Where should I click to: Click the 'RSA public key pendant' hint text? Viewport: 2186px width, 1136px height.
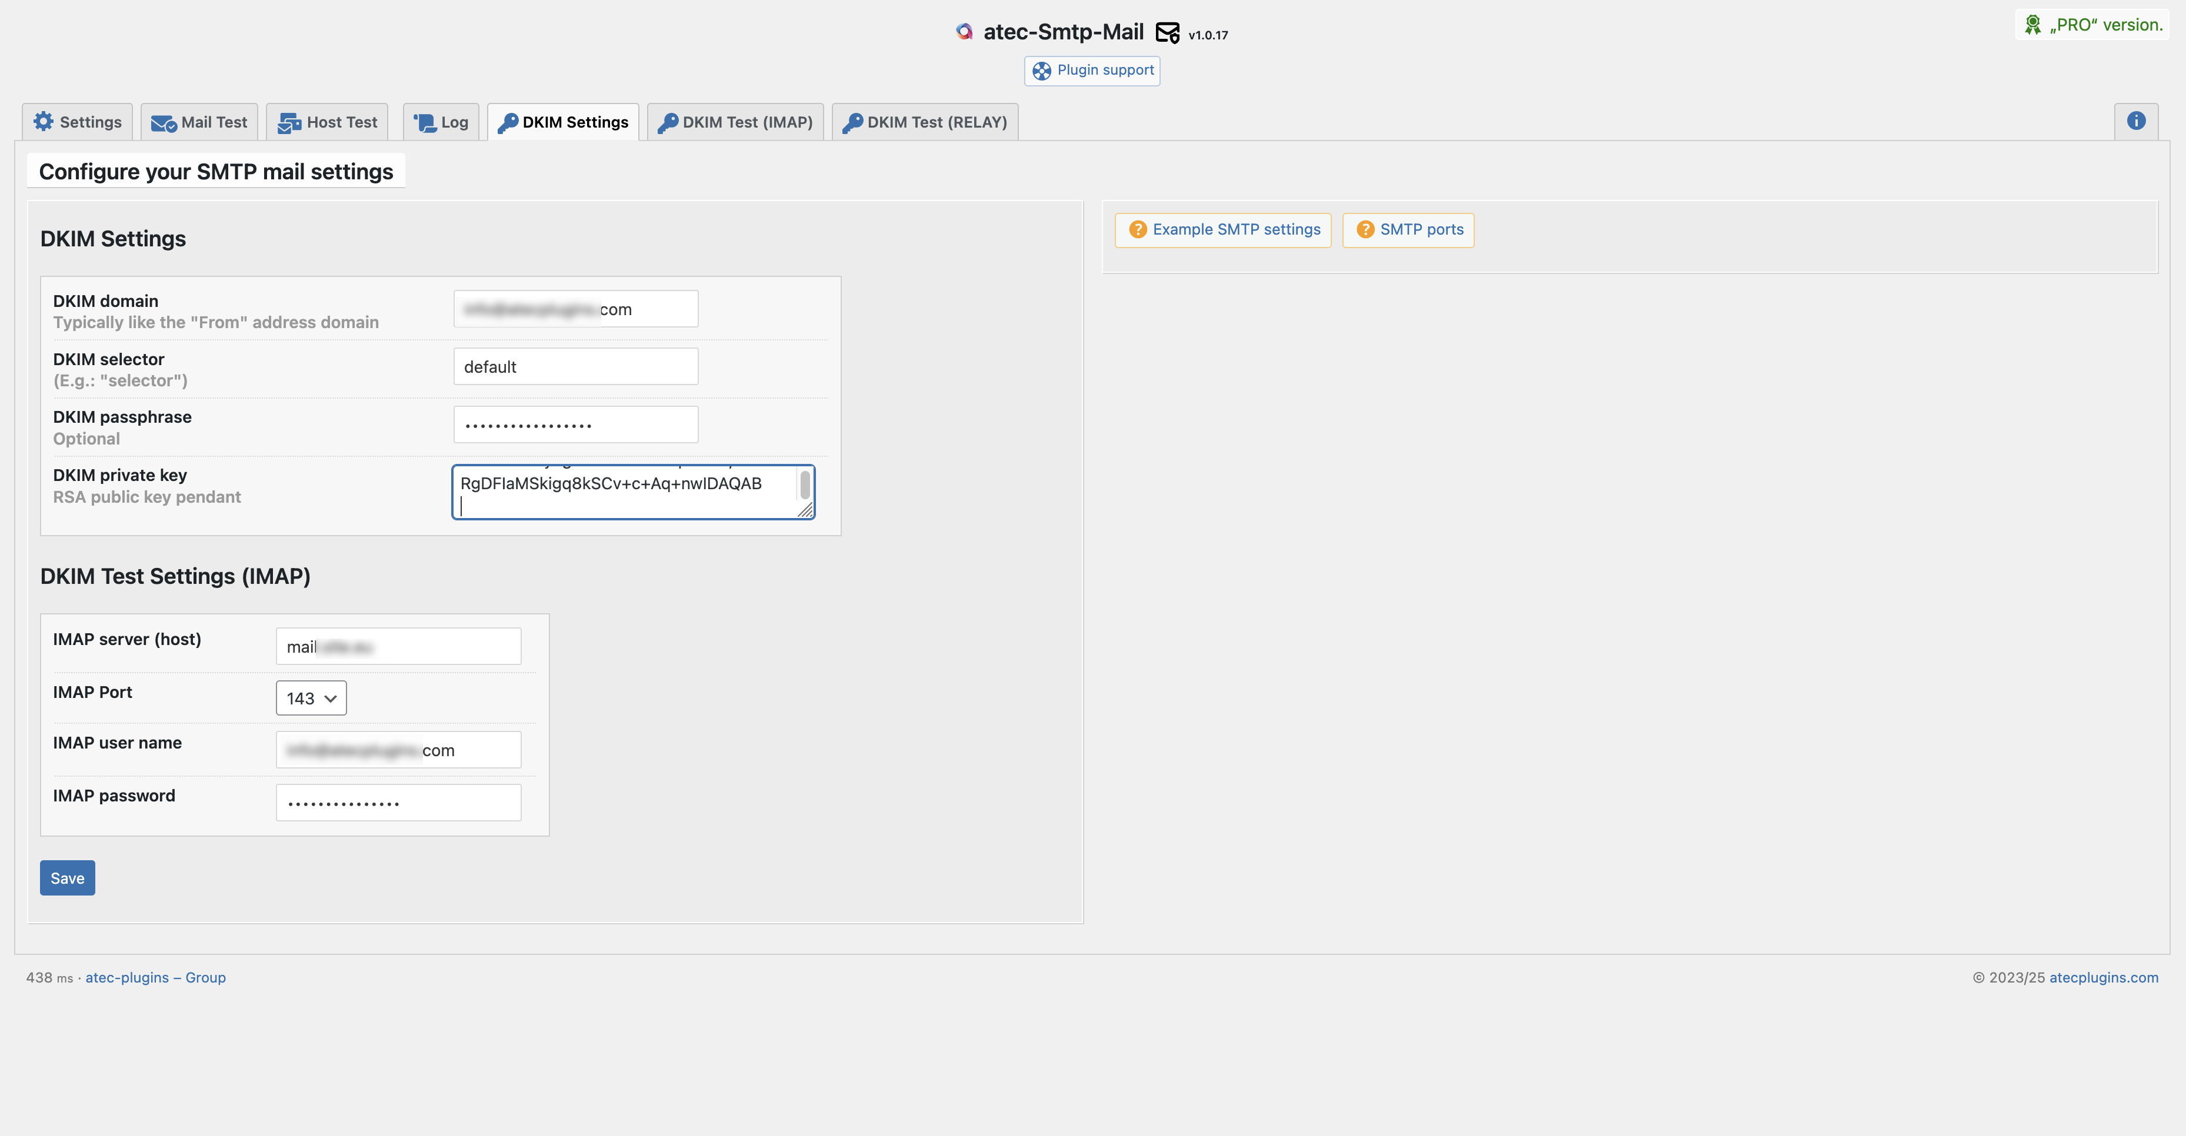click(147, 497)
